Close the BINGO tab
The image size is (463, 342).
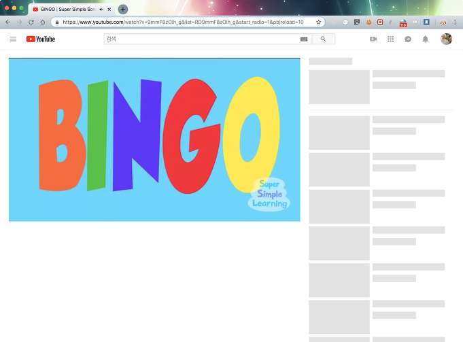coord(109,10)
